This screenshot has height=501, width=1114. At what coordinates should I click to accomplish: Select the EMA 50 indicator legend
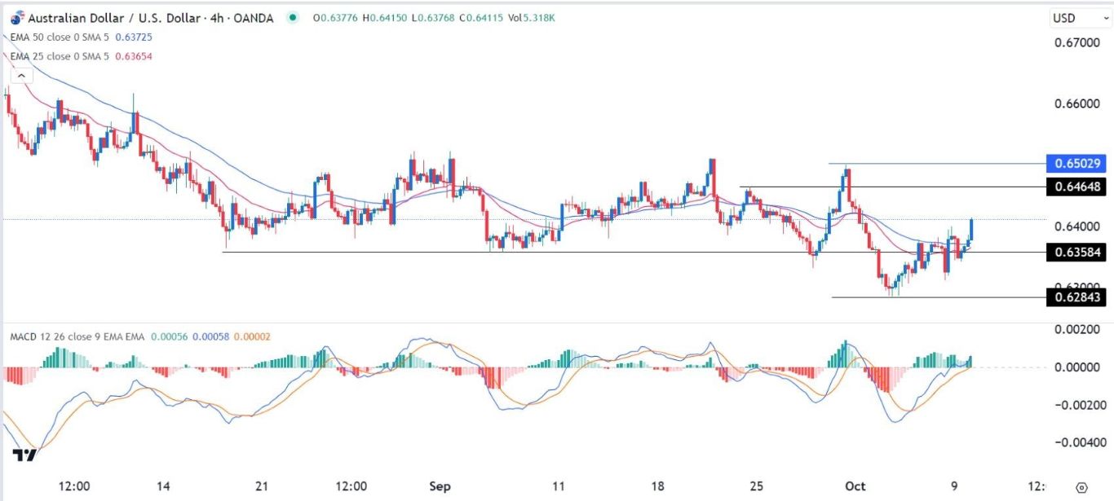click(x=57, y=37)
